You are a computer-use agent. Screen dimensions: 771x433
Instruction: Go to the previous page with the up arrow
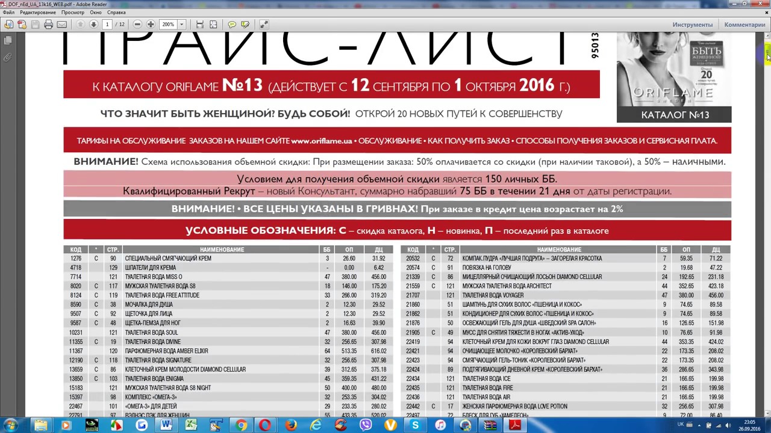pos(80,25)
